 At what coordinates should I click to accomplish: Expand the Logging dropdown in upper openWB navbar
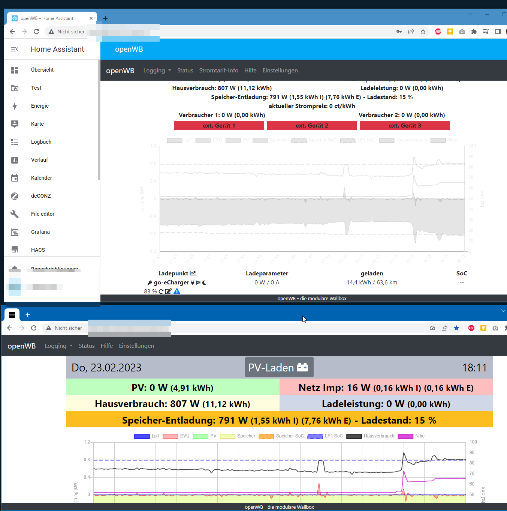pyautogui.click(x=157, y=71)
